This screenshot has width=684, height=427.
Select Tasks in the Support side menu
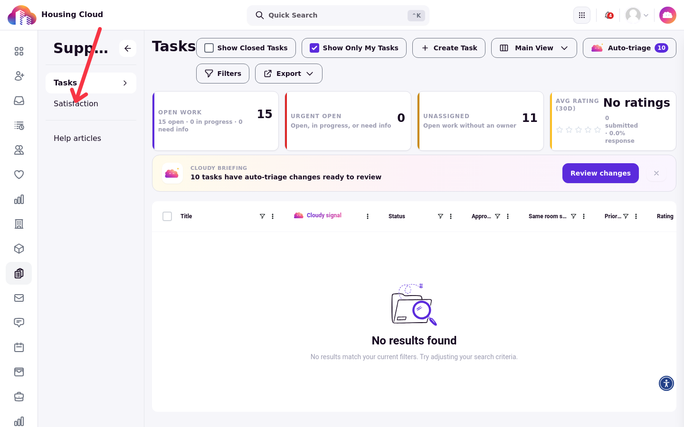tap(91, 83)
